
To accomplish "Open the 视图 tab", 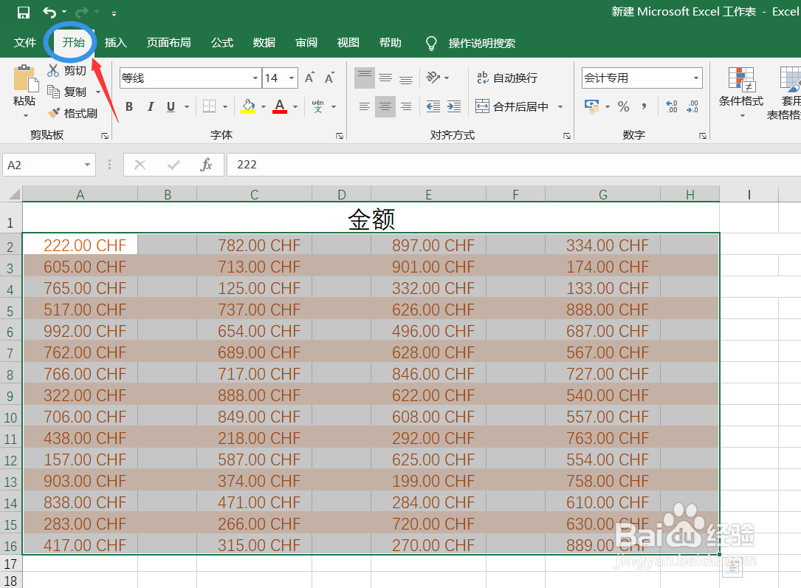I will point(348,42).
